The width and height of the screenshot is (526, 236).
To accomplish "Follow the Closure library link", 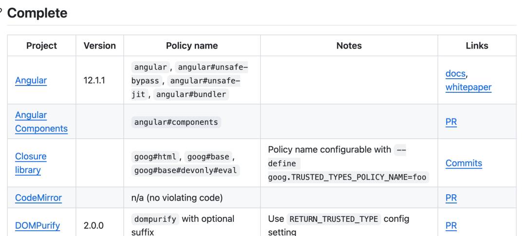I will click(x=31, y=163).
